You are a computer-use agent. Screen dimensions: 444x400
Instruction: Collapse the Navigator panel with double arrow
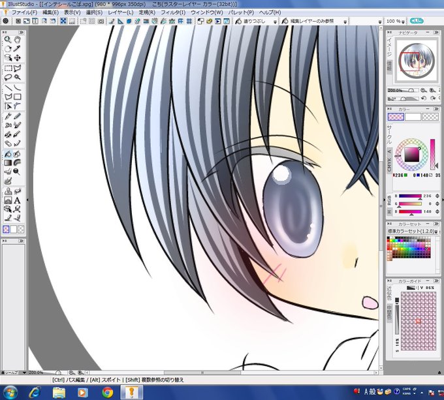[x=436, y=33]
